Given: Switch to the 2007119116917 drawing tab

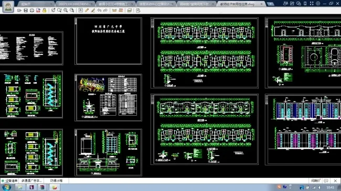Looking at the screenshot, I should (x=75, y=4).
